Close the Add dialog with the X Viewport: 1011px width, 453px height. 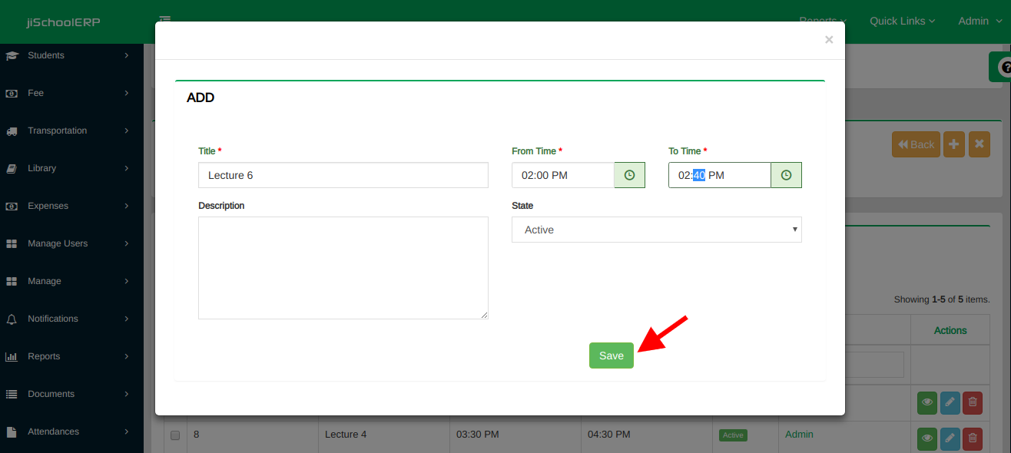(x=829, y=40)
